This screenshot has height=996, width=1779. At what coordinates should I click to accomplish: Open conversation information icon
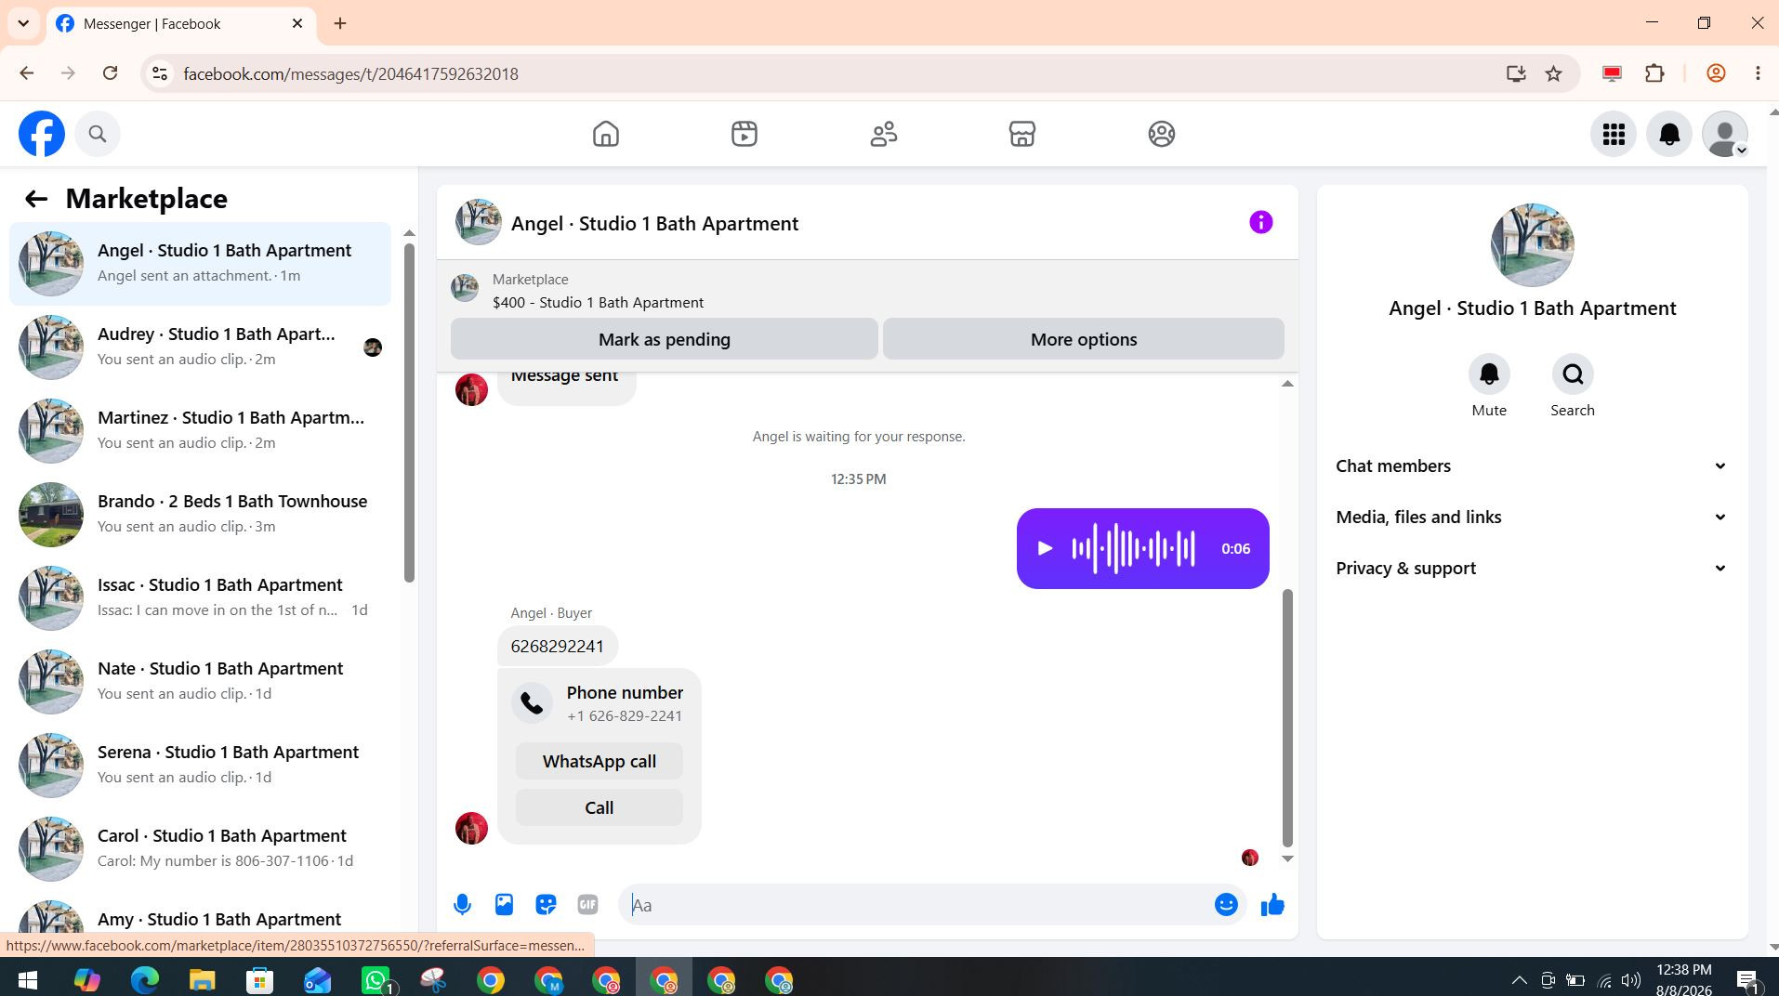click(1260, 223)
